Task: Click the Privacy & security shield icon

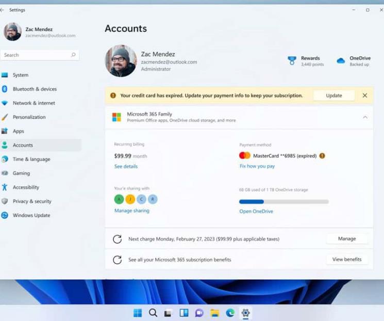Action: (5, 201)
